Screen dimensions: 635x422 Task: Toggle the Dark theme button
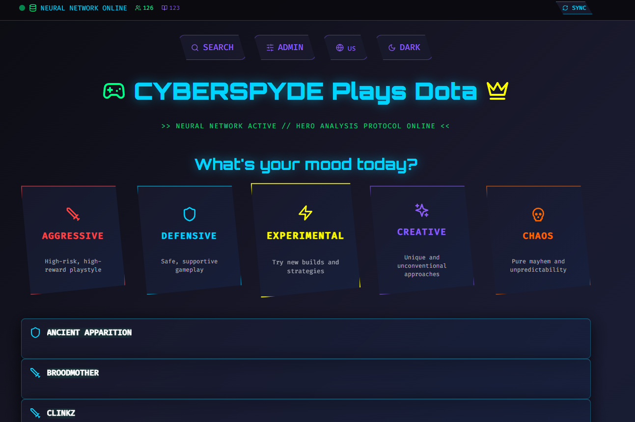(x=404, y=48)
